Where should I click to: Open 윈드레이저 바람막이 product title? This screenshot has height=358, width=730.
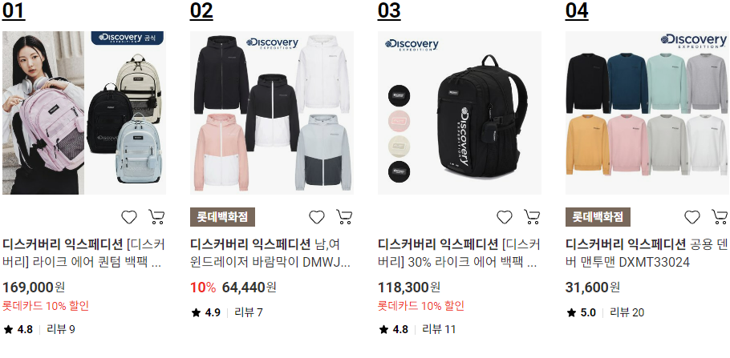(270, 253)
